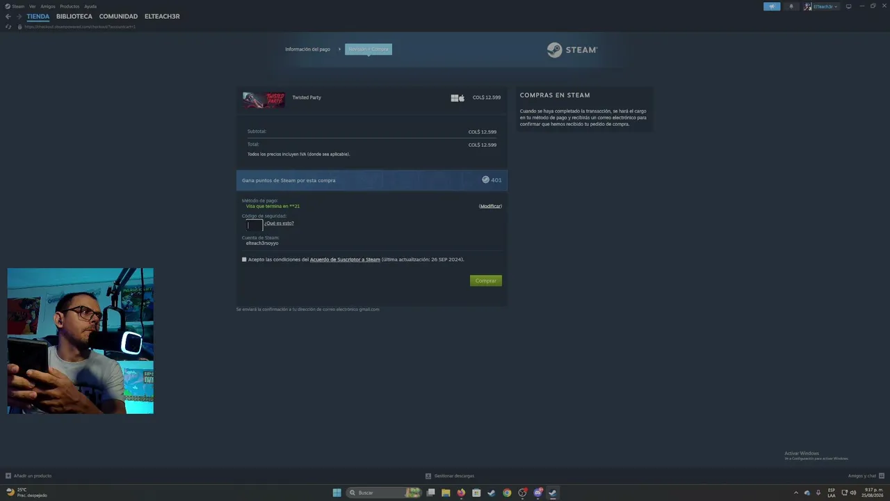890x501 pixels.
Task: Open OBS Studio from the taskbar
Action: click(522, 493)
